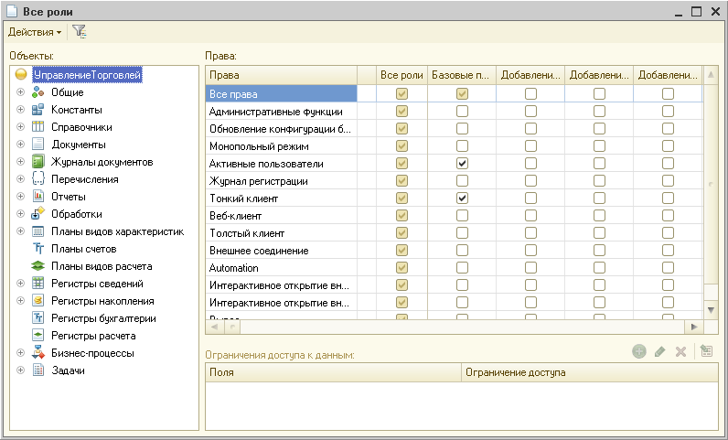
Task: Click the Задачи list icon
Action: (x=38, y=370)
